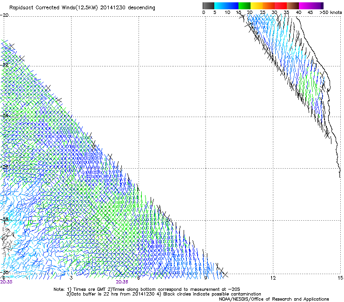Click the purple '20:36' time label

click(122, 282)
